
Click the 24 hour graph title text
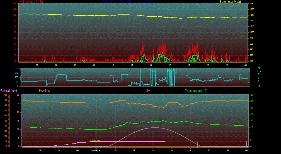pos(126,2)
